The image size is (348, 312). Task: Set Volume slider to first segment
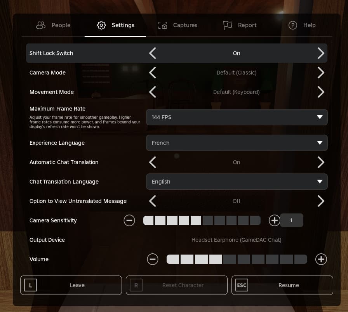pyautogui.click(x=173, y=259)
